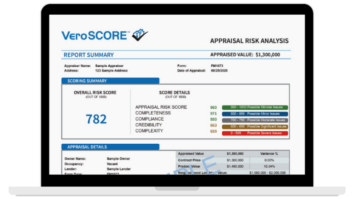Select the APPRAISAL RISK ANALYSIS heading
Screen dimensions: 354x199
[x=249, y=41]
